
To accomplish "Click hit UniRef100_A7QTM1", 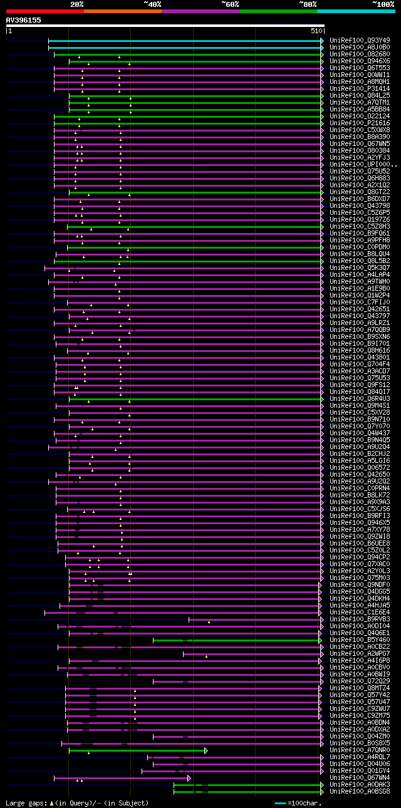I will click(360, 102).
